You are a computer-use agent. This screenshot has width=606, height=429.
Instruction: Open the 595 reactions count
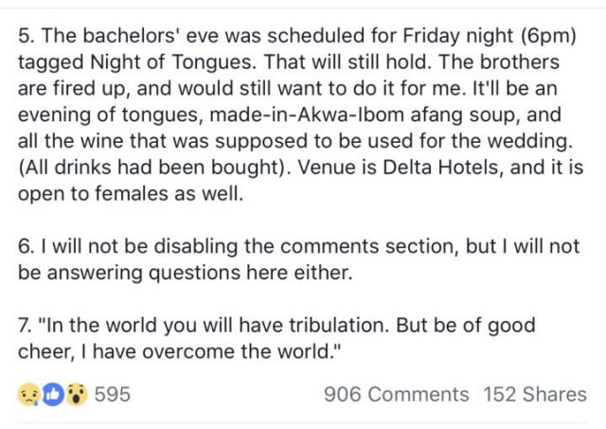point(112,394)
